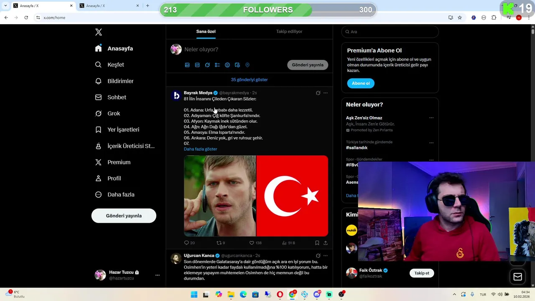Open new browser tab plus button

148,6
